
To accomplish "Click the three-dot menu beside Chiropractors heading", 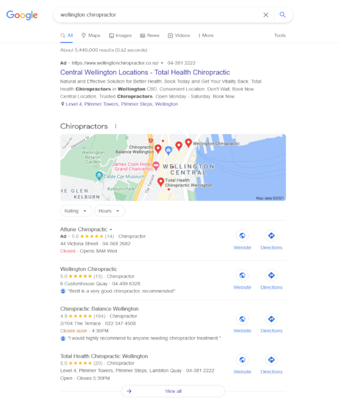I will pos(116,126).
